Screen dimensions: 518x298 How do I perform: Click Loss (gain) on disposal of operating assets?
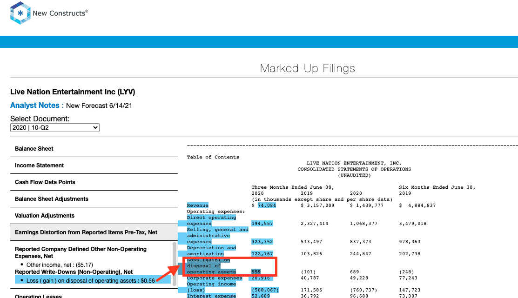[211, 266]
